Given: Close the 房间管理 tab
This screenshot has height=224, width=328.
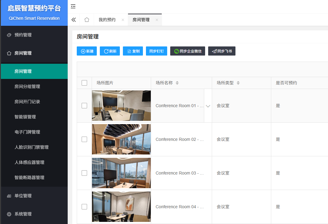Looking at the screenshot, I should click(x=157, y=20).
